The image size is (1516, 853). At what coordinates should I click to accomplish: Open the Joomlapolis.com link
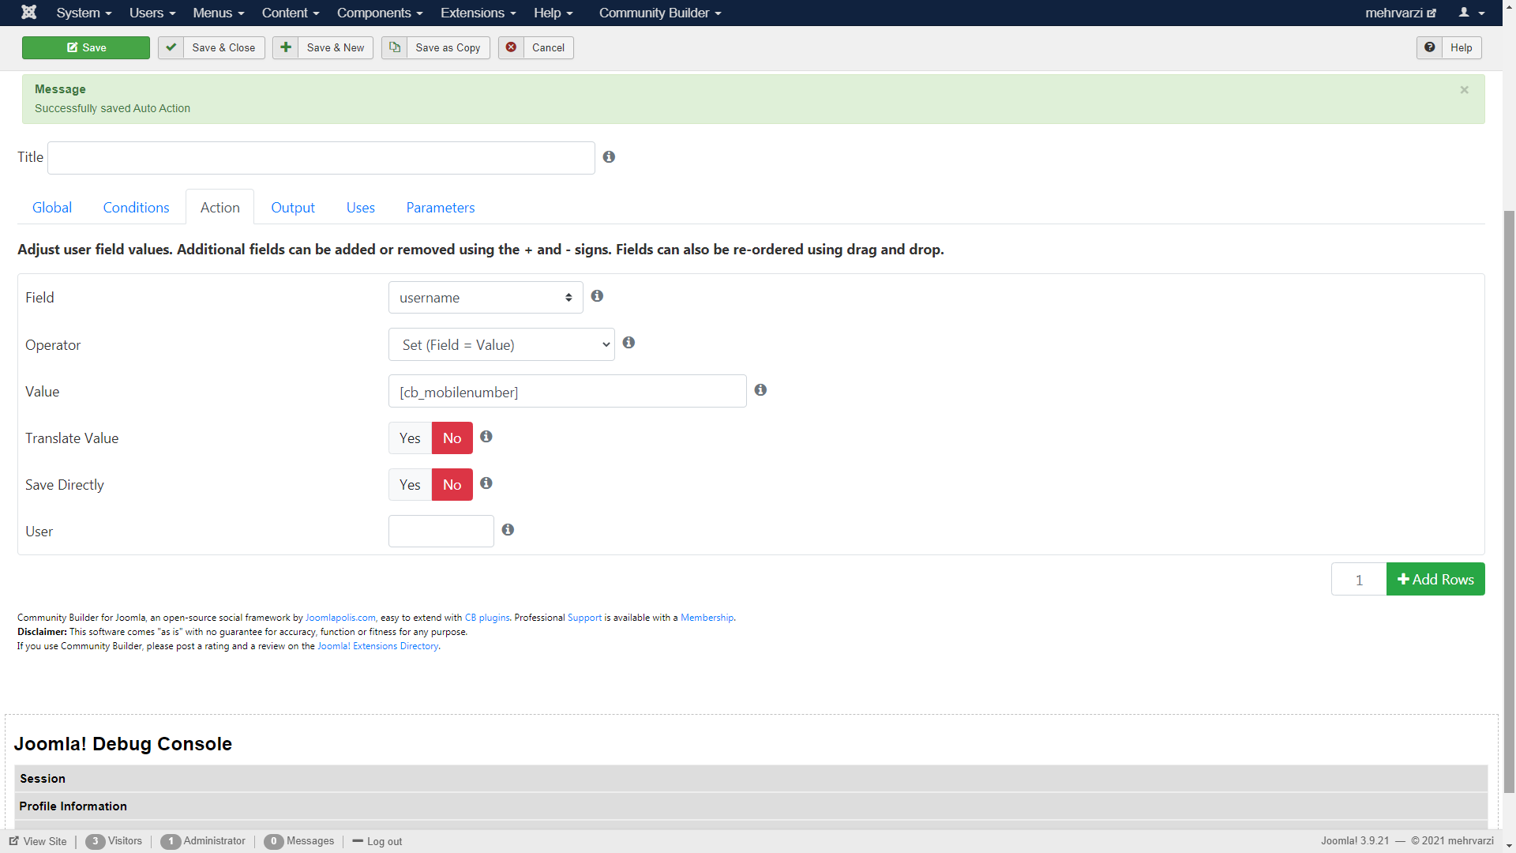pos(340,618)
